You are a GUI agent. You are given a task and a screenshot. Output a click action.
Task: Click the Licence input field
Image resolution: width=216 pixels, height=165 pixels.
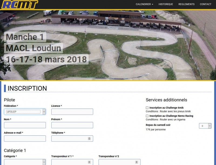(x=72, y=112)
